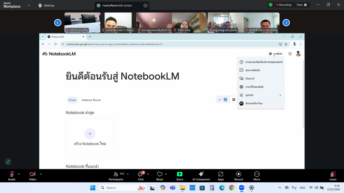Viewport: 344px width, 193px height.
Task: Expand the video options arrow
Action: click(41, 174)
